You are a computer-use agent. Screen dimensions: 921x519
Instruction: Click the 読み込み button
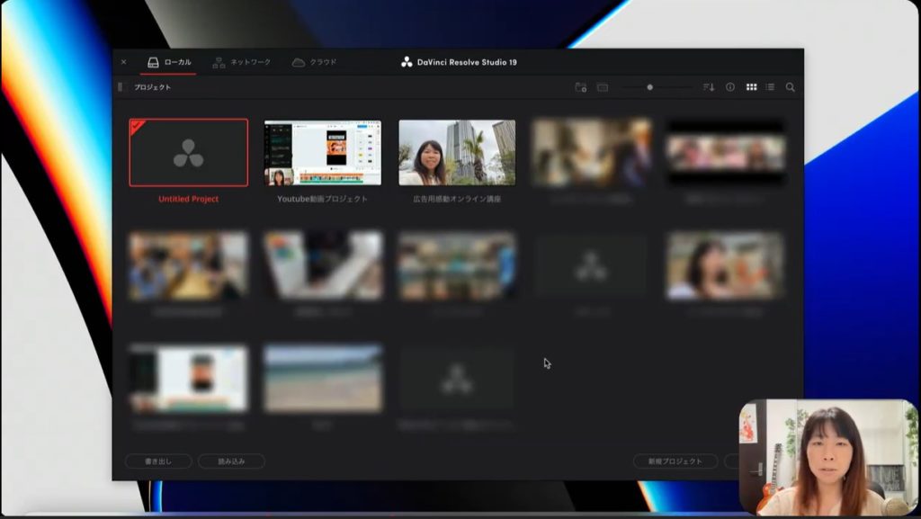tap(231, 461)
